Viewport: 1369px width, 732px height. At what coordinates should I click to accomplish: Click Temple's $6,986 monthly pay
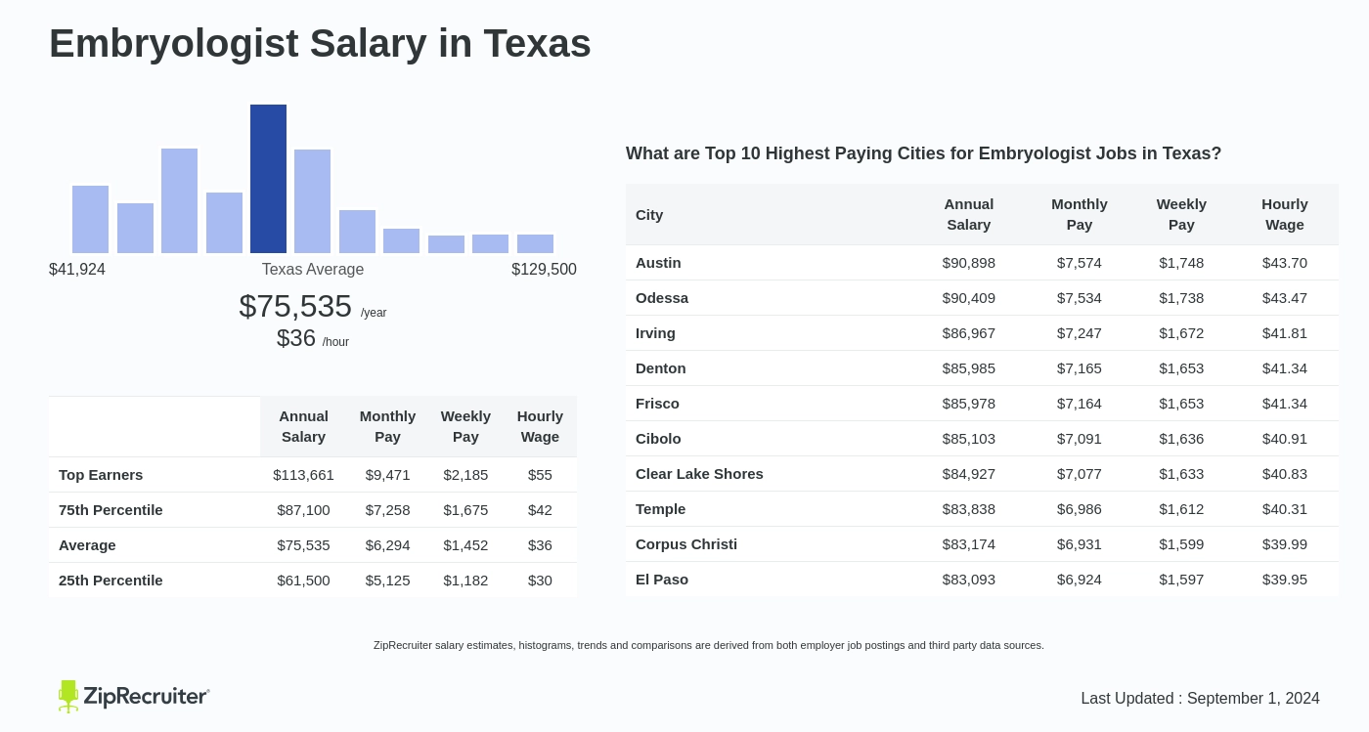(x=1080, y=509)
